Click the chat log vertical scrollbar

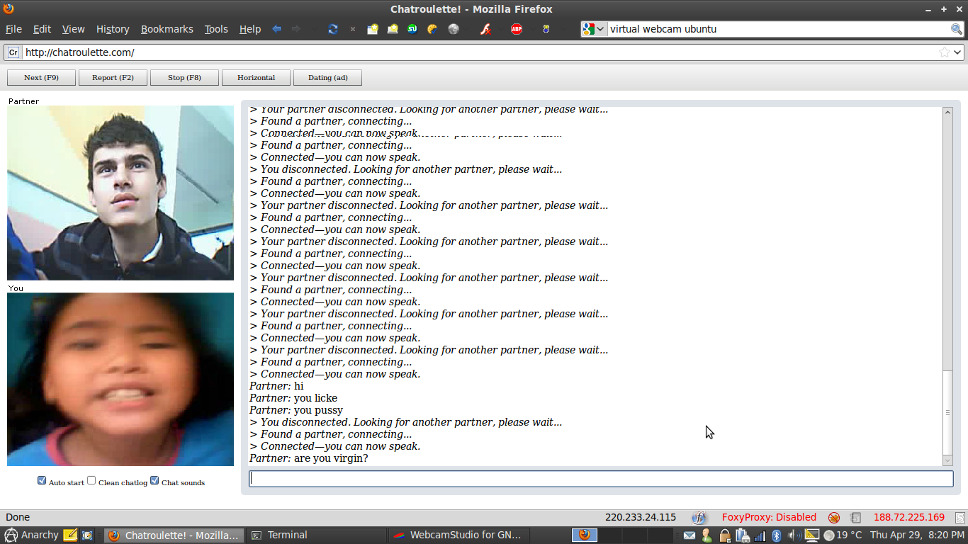[947, 286]
